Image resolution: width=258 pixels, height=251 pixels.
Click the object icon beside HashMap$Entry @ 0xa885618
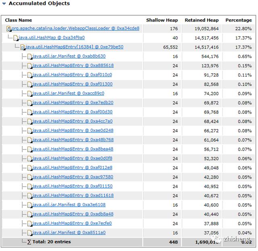pos(30,66)
